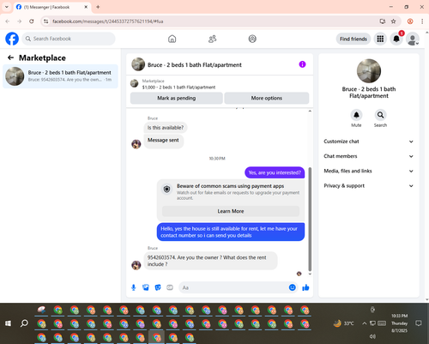Open the Groups icon in top navigation

click(252, 39)
